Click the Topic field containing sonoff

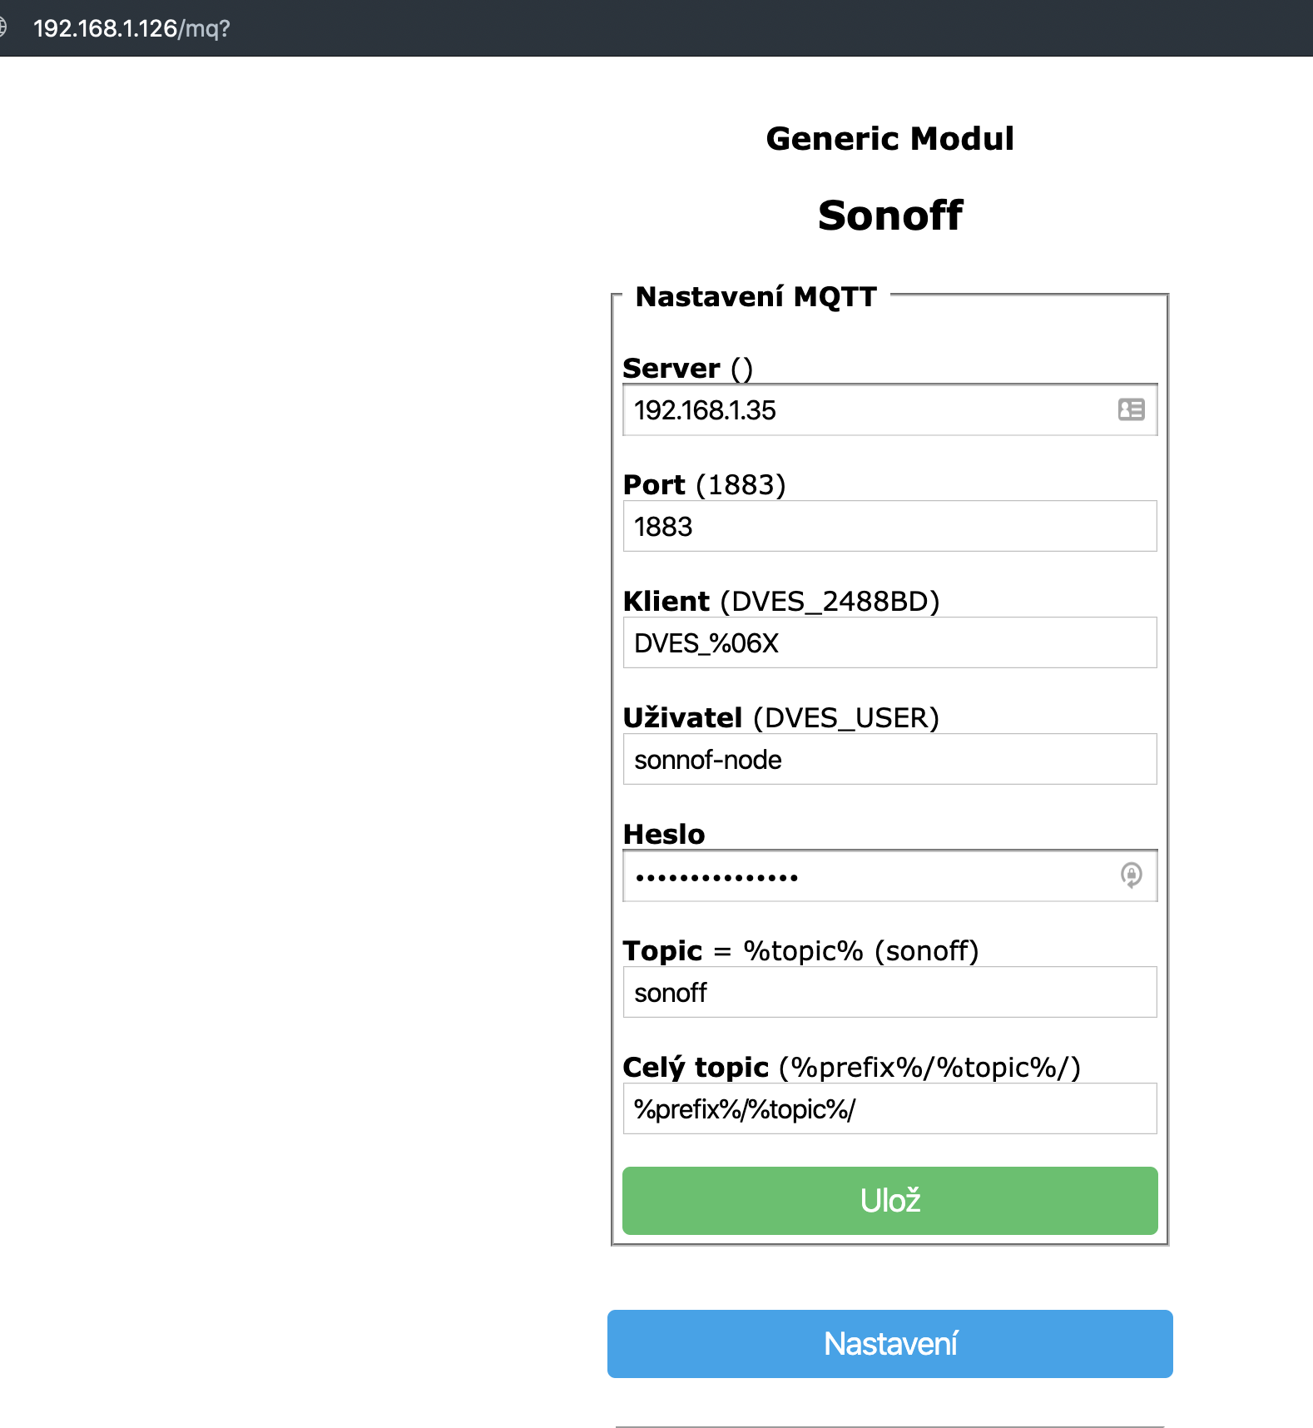(889, 992)
